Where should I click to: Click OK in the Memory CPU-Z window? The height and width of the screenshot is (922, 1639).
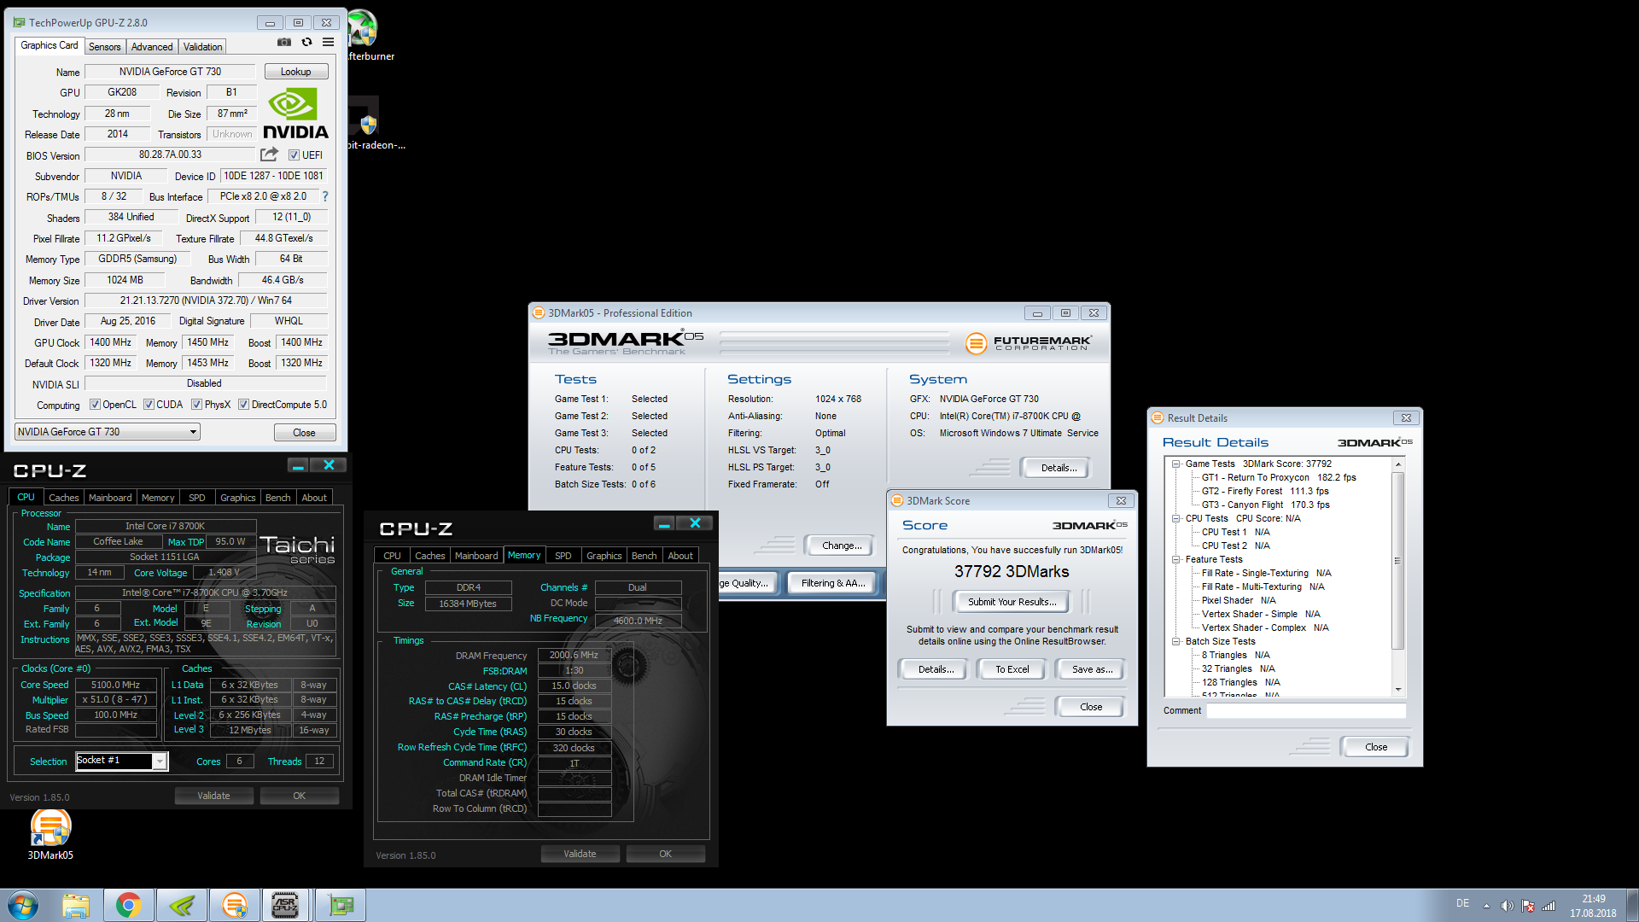tap(666, 854)
